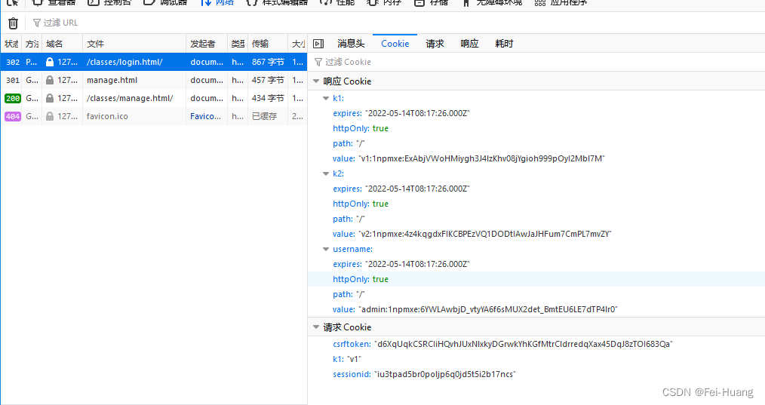The image size is (765, 405).
Task: Select the favicon.ico request
Action: (x=107, y=116)
